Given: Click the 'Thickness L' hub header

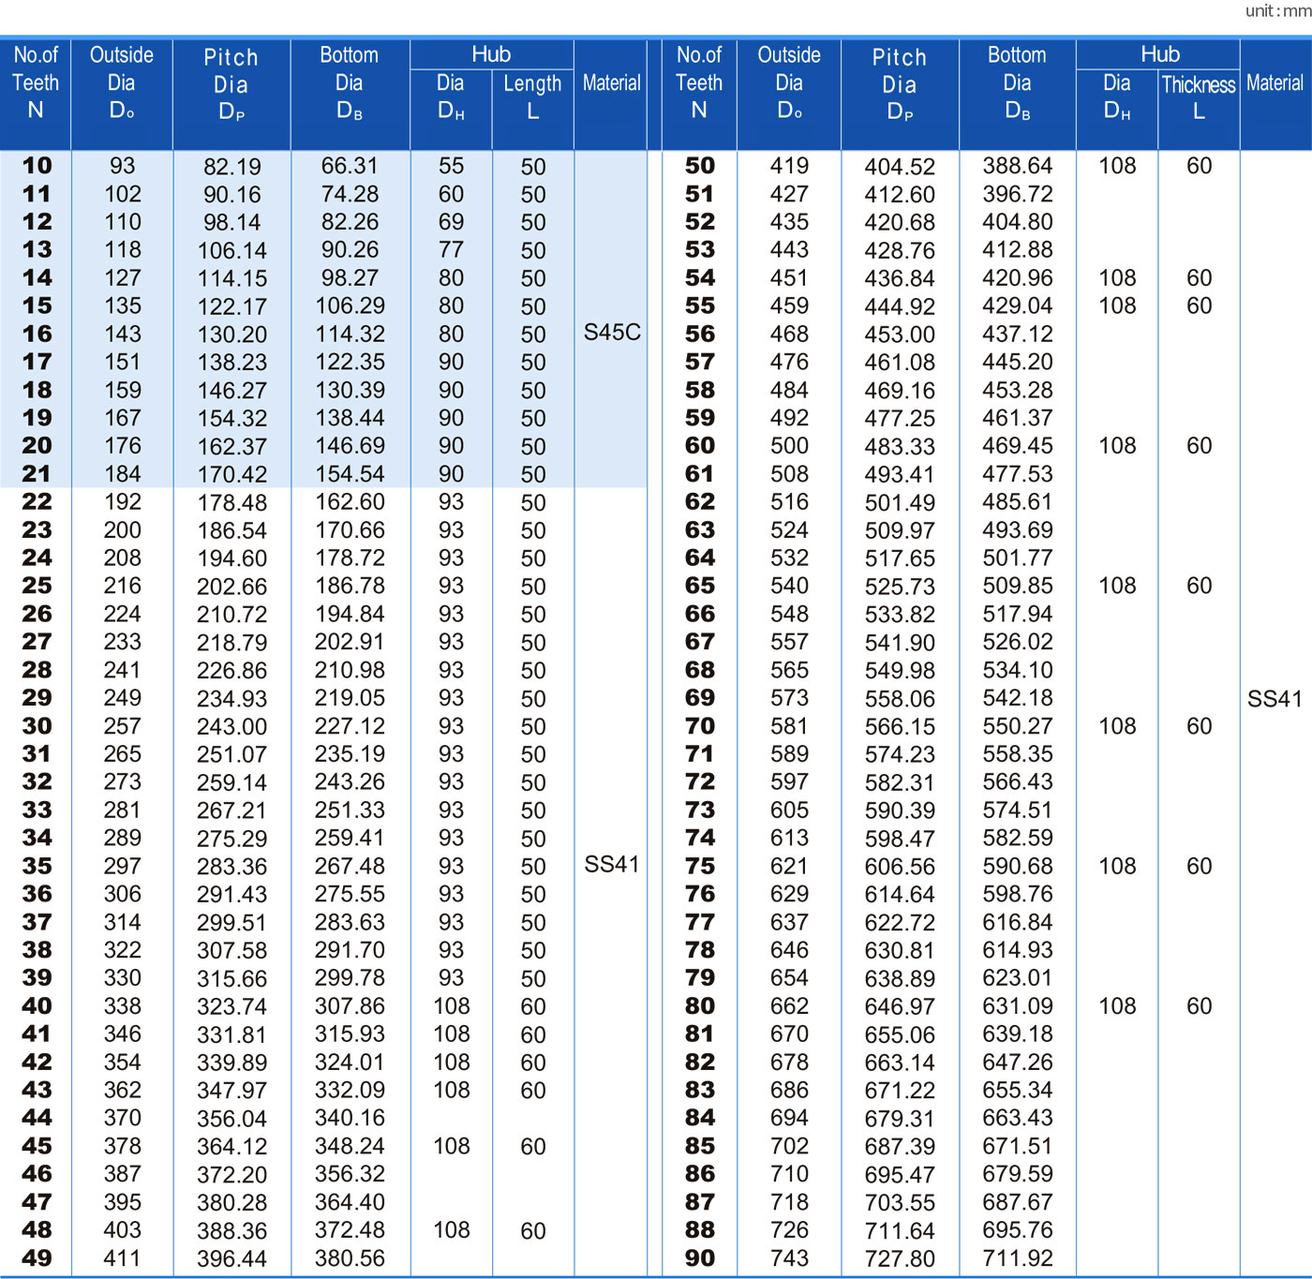Looking at the screenshot, I should (1199, 97).
